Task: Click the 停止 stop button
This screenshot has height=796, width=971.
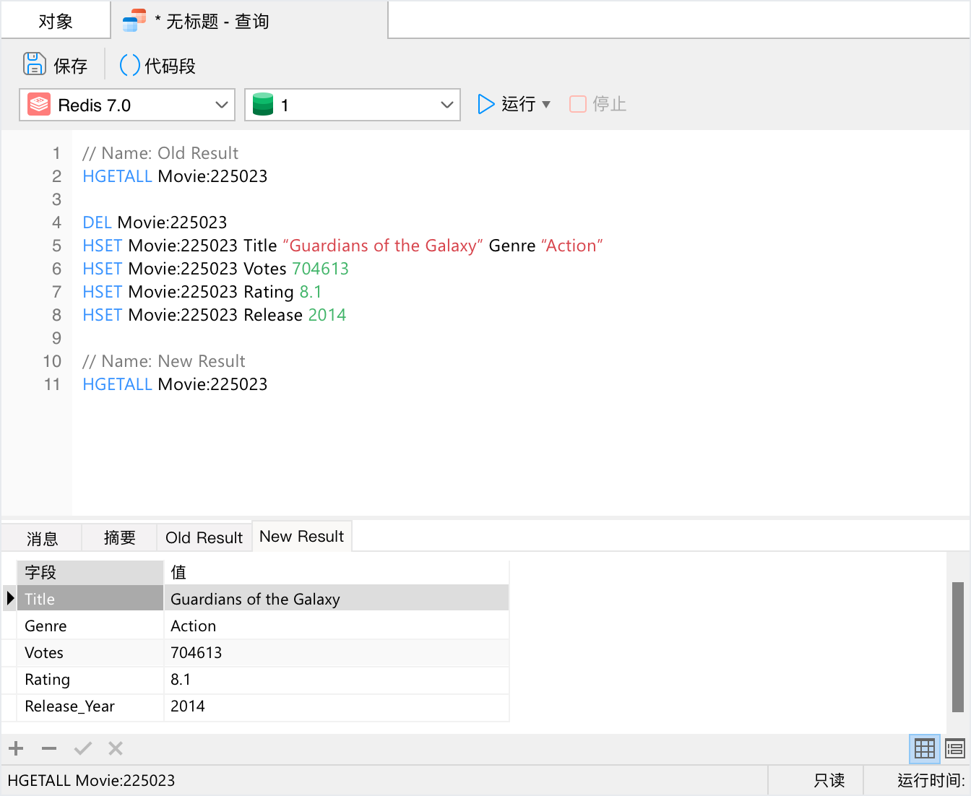Action: click(597, 104)
